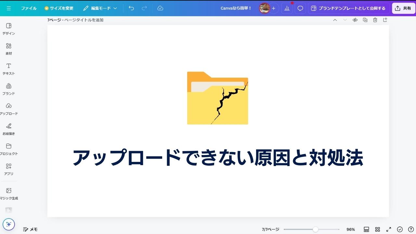Open the アプリ (Apps) panel
The height and width of the screenshot is (234, 416).
(8, 169)
